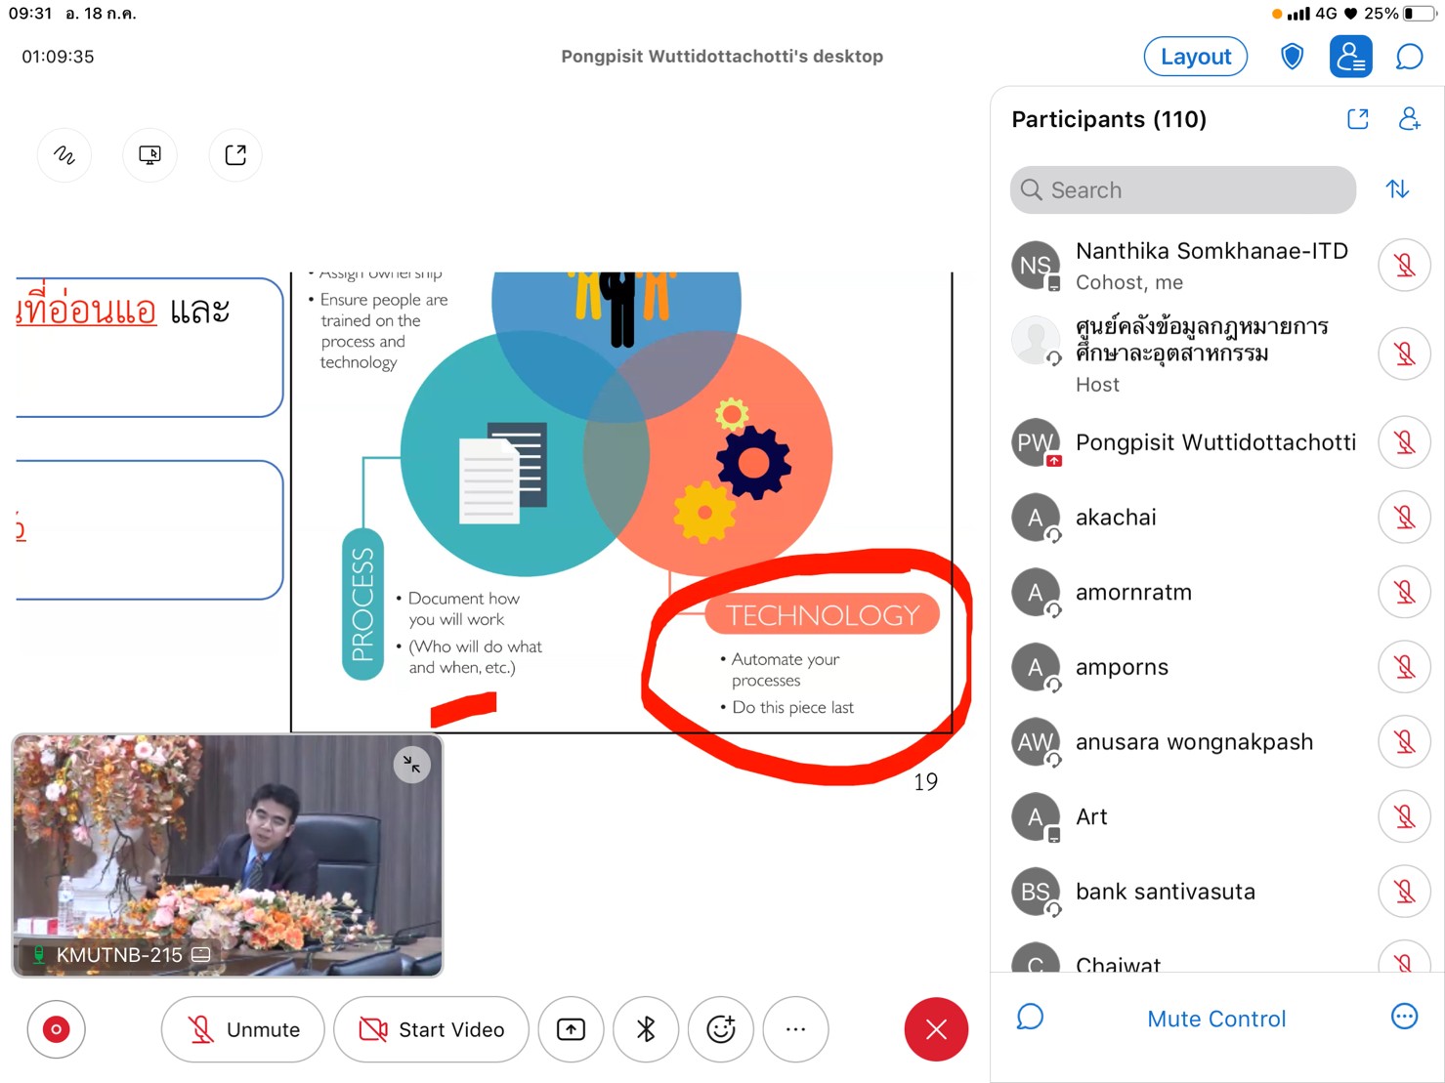Open chat from Participants panel footer

tap(1030, 1018)
